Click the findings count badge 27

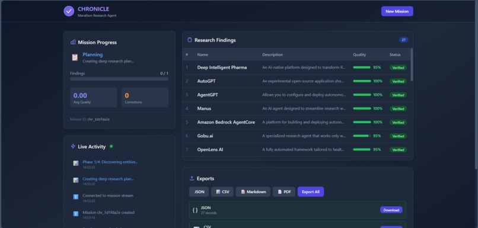(404, 40)
